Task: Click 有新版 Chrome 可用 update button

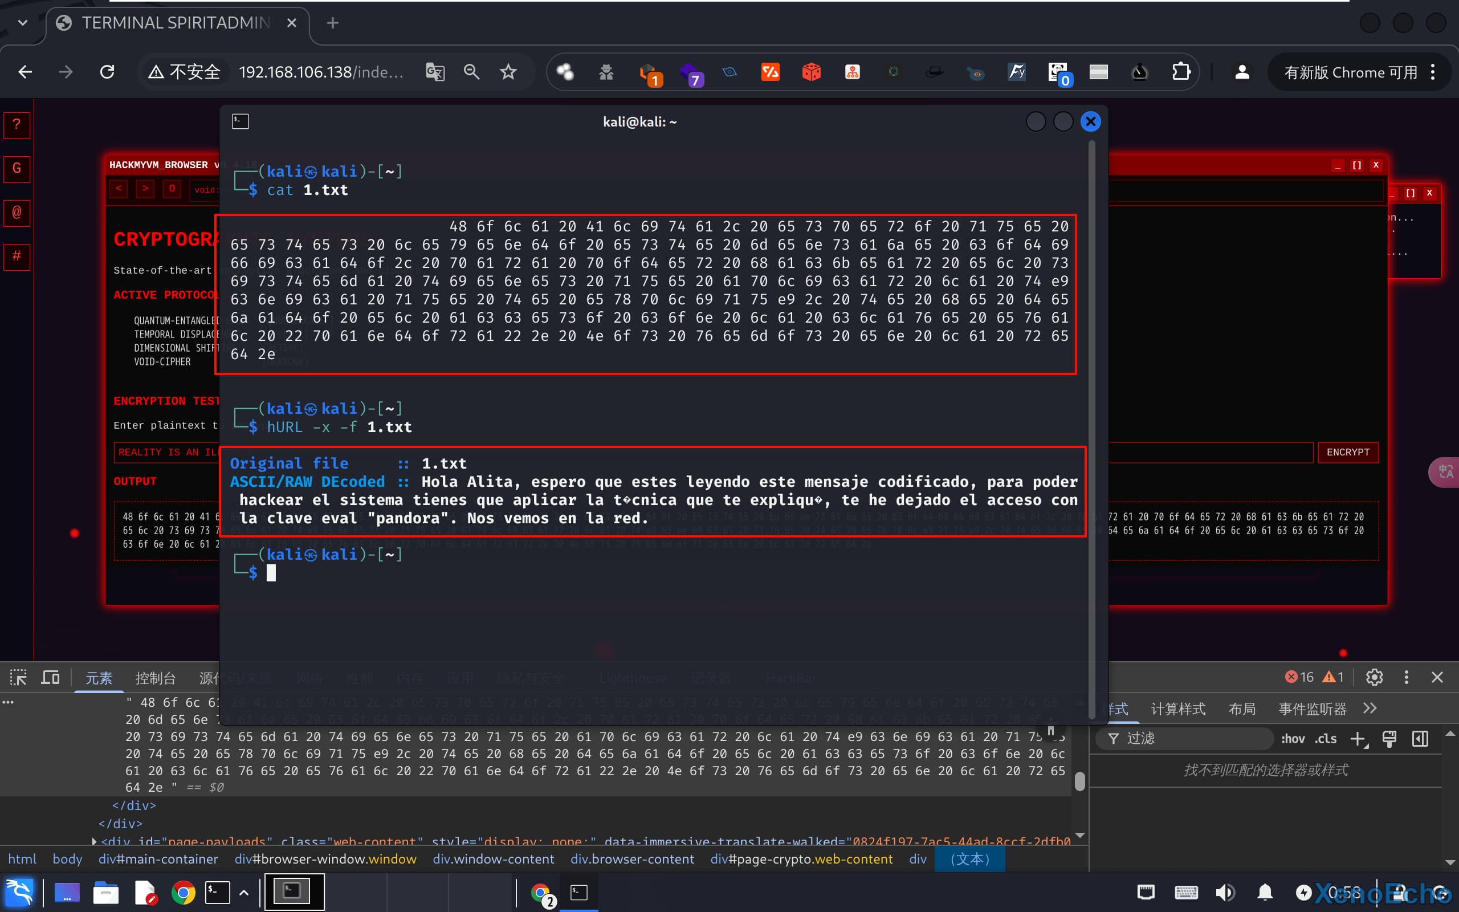Action: click(1351, 72)
